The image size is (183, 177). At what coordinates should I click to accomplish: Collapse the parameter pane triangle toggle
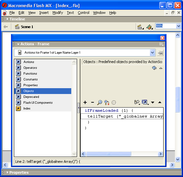161,68
